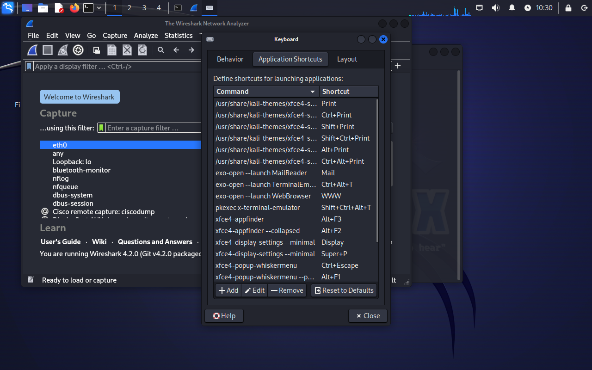Click the Edit shortcut button
This screenshot has width=592, height=370.
254,290
